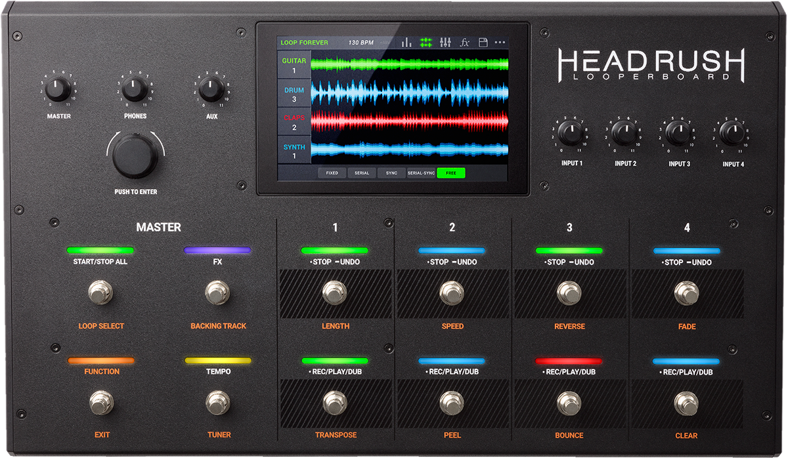Viewport: 788px width, 458px height.
Task: Activate SERIAL-SYNC mode
Action: click(x=422, y=173)
